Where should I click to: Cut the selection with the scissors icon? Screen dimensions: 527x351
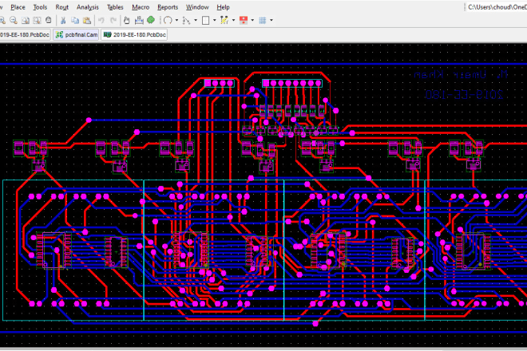[63, 21]
